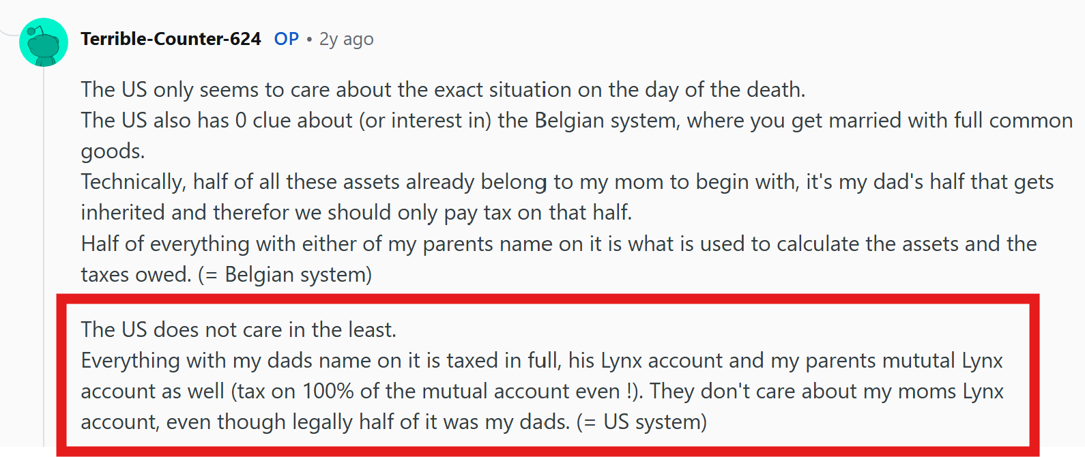The image size is (1085, 457).
Task: Click the line starting "Everything with my dads name"
Action: 542,360
